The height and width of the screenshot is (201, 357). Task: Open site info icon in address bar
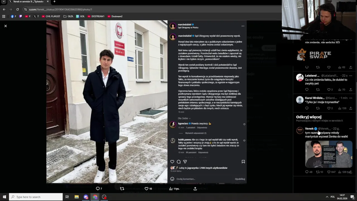pos(25,9)
